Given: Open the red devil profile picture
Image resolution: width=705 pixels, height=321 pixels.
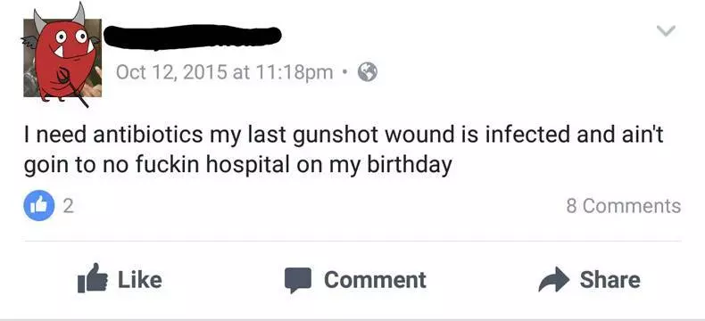Looking at the screenshot, I should click(62, 57).
